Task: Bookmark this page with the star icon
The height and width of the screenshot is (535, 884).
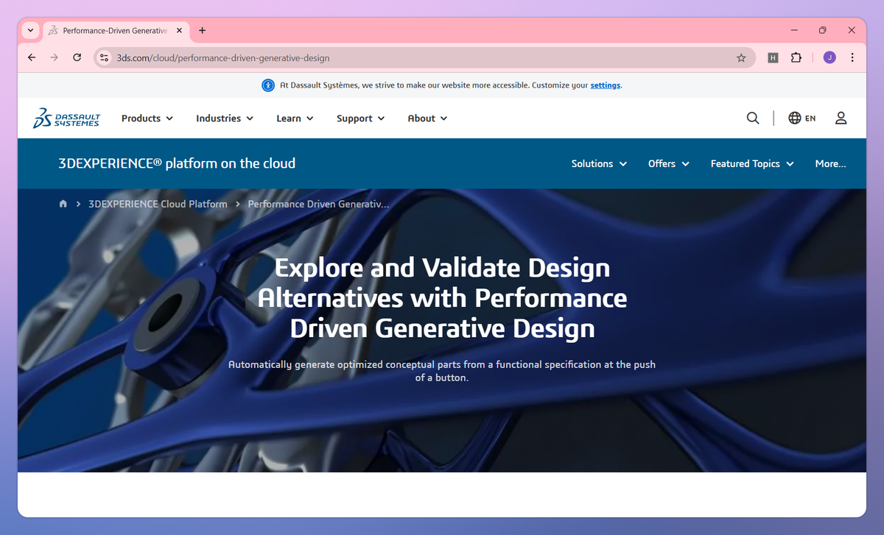Action: coord(741,57)
